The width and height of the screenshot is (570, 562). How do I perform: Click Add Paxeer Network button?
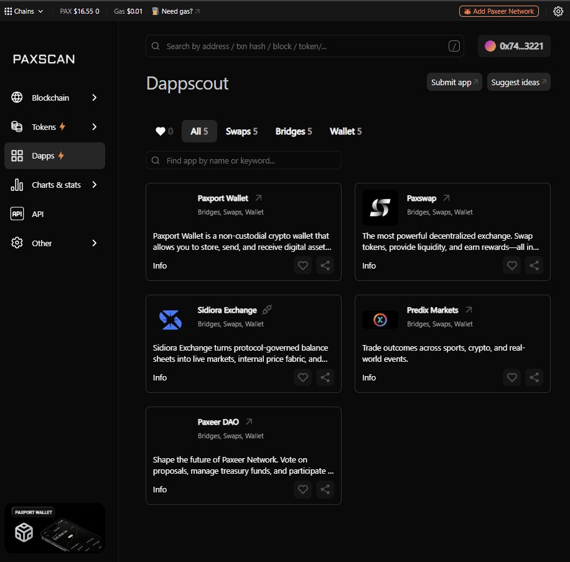tap(499, 11)
